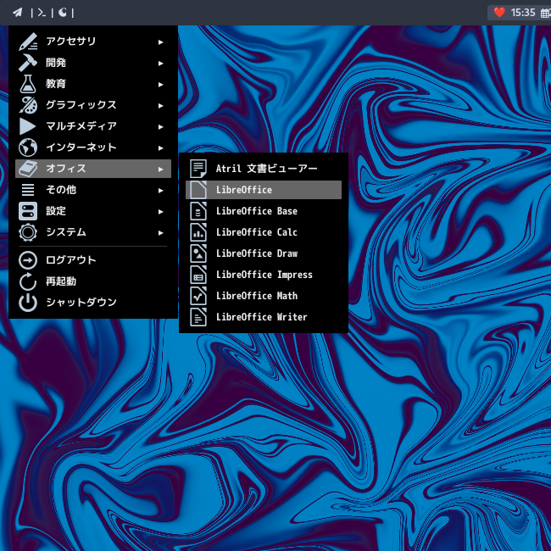This screenshot has width=551, height=551.
Task: Click the paper plane launcher icon
Action: click(x=17, y=13)
